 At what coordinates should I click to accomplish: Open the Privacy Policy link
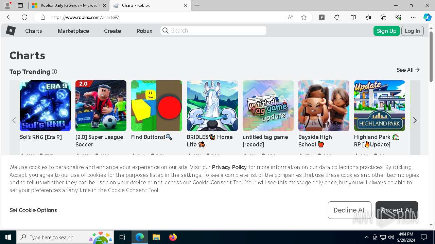[229, 167]
